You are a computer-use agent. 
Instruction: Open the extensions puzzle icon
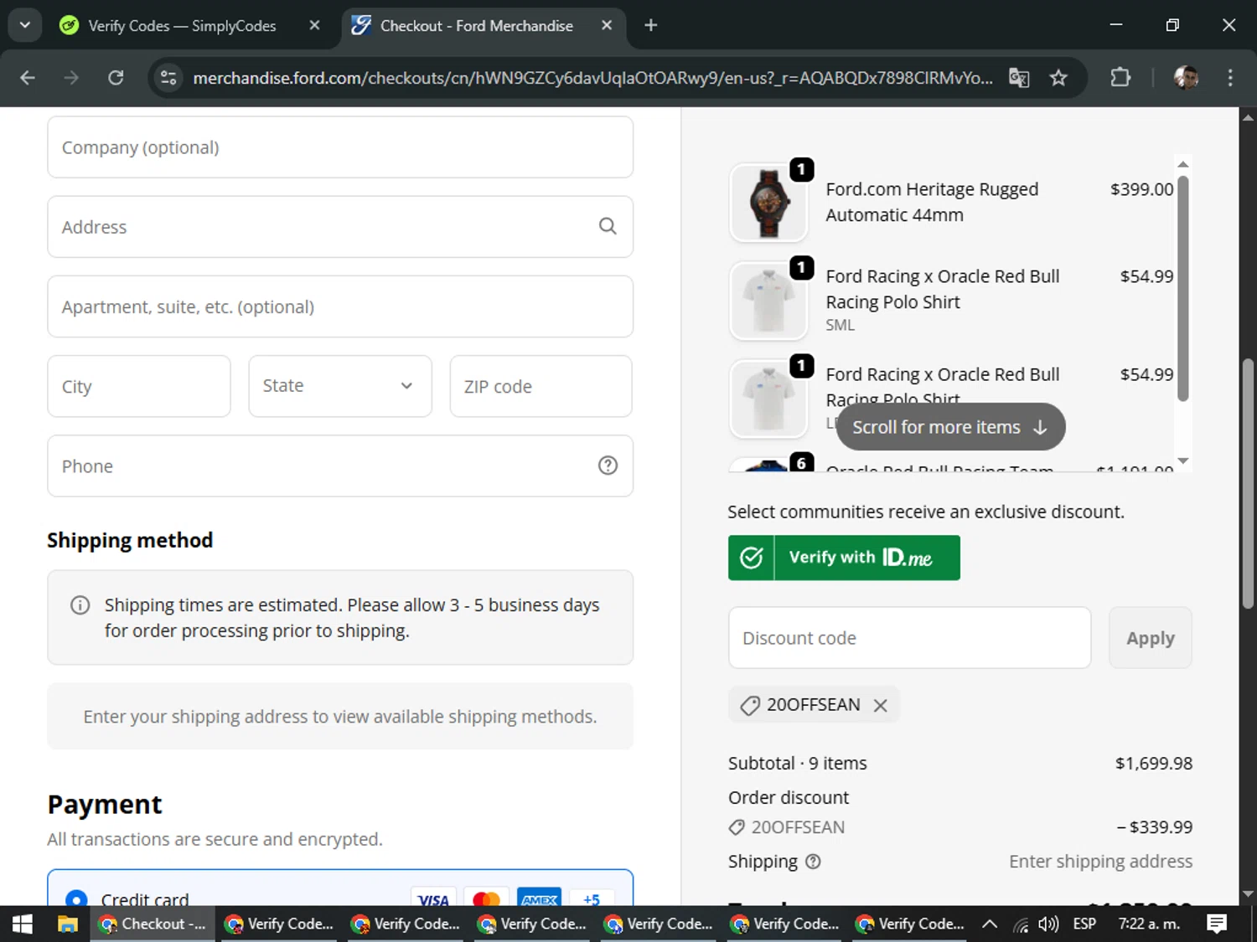click(x=1120, y=78)
